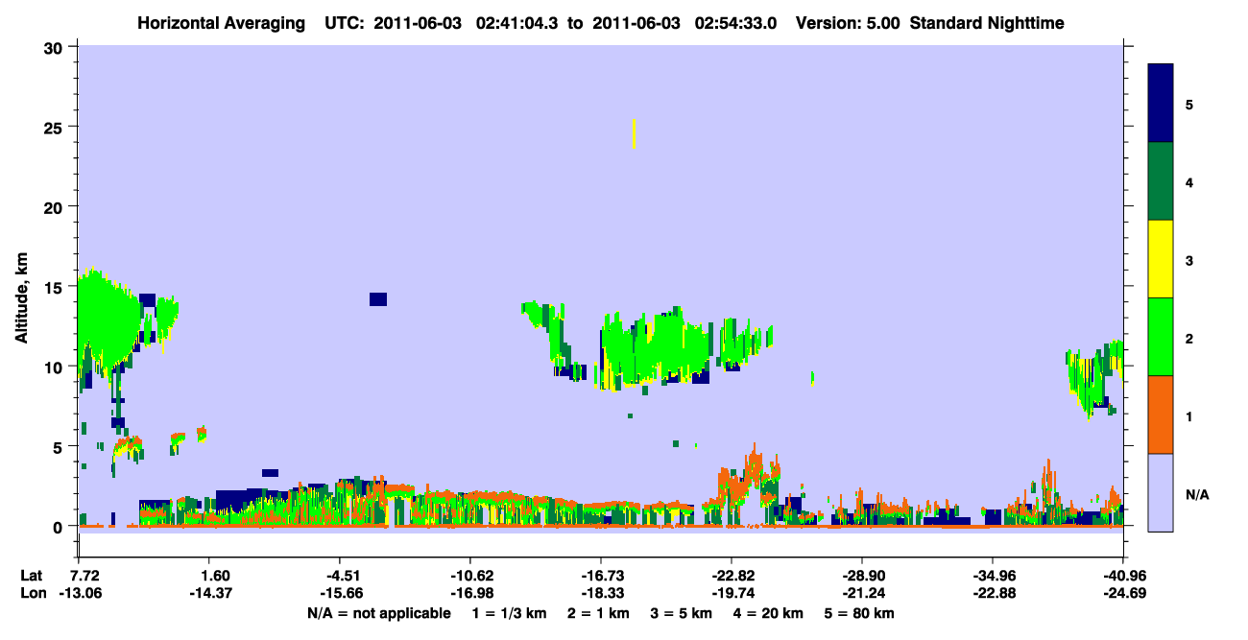Click the longitude value -13.06
Viewport: 1248px width, 640px height.
81,593
